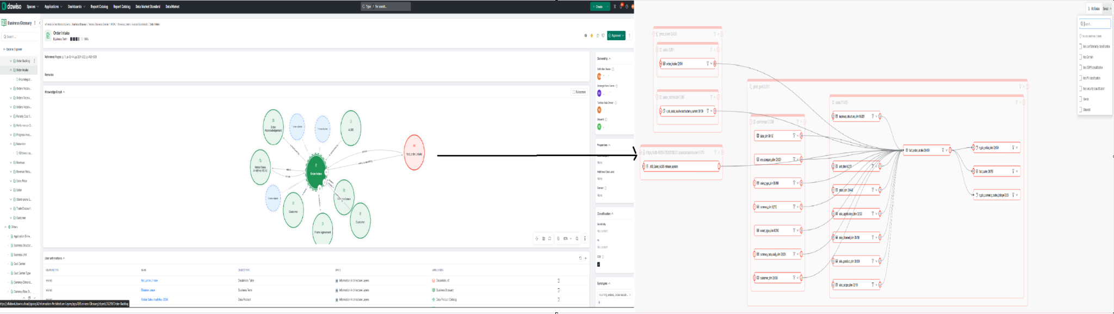This screenshot has height=314, width=1114.
Task: Toggle has security classification checkbox
Action: [x=1081, y=88]
